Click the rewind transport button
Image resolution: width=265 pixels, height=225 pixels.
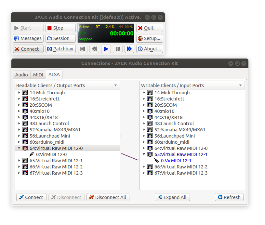94,49
